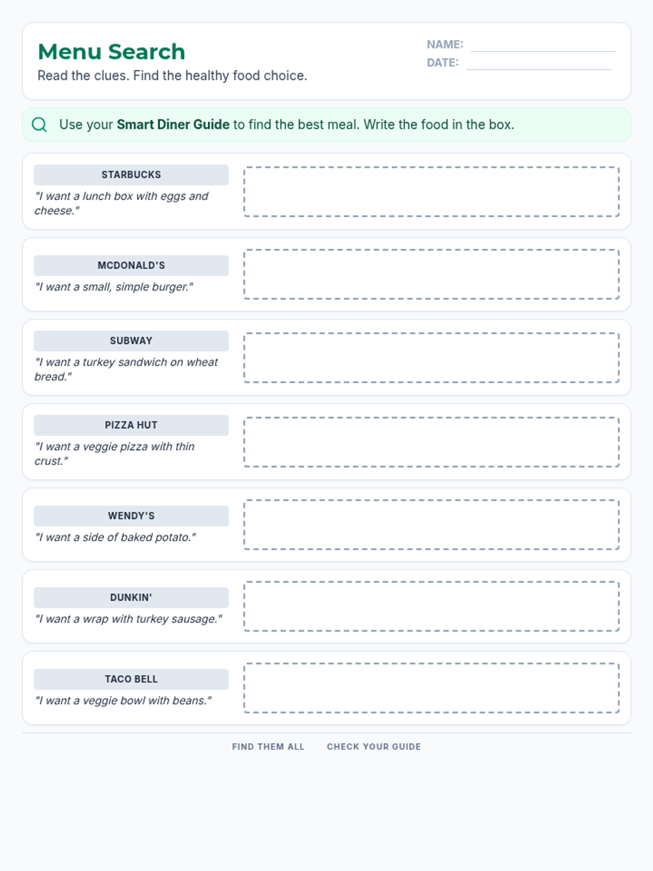The width and height of the screenshot is (653, 871).
Task: Select the Wendy's answer box
Action: pyautogui.click(x=432, y=525)
